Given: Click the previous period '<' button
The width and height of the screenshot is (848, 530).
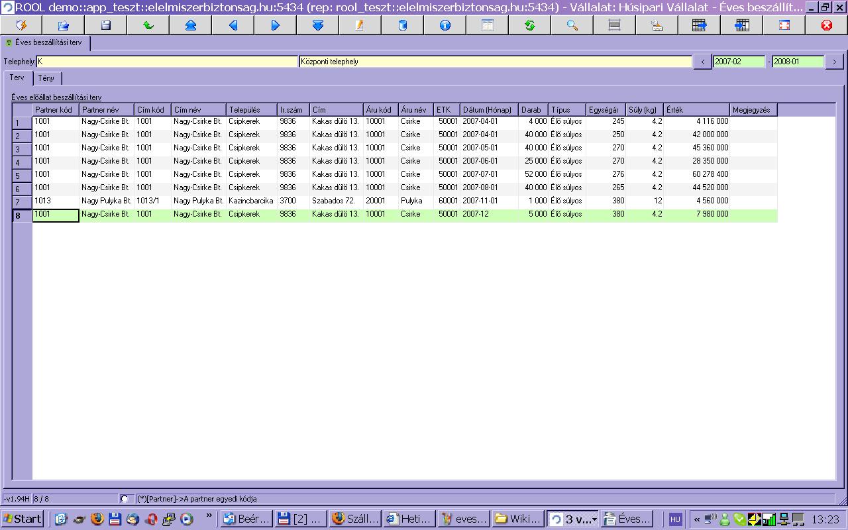Looking at the screenshot, I should click(702, 62).
